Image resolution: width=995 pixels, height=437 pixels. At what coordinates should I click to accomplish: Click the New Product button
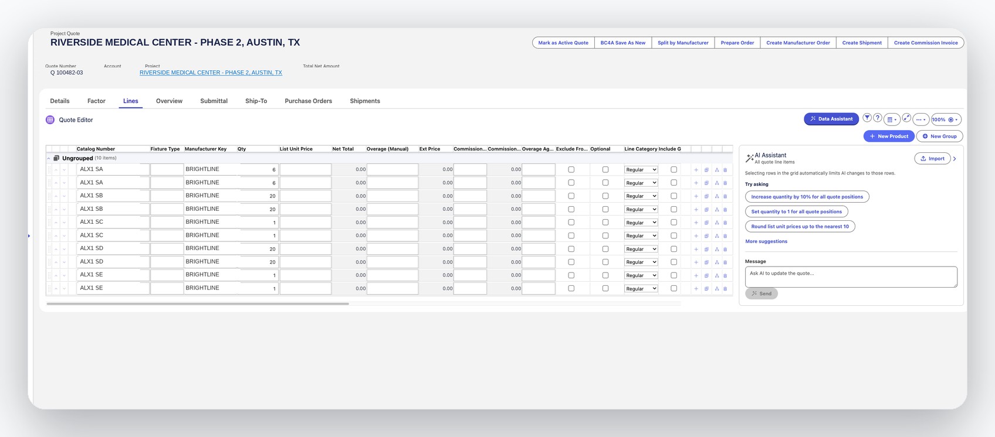(x=888, y=136)
